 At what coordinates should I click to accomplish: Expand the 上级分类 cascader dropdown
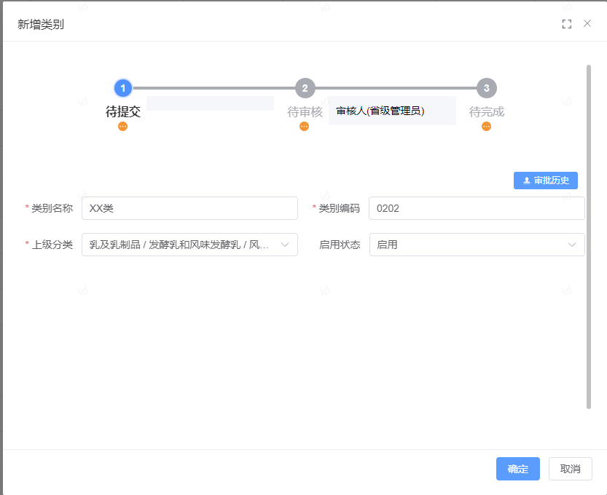pos(189,245)
